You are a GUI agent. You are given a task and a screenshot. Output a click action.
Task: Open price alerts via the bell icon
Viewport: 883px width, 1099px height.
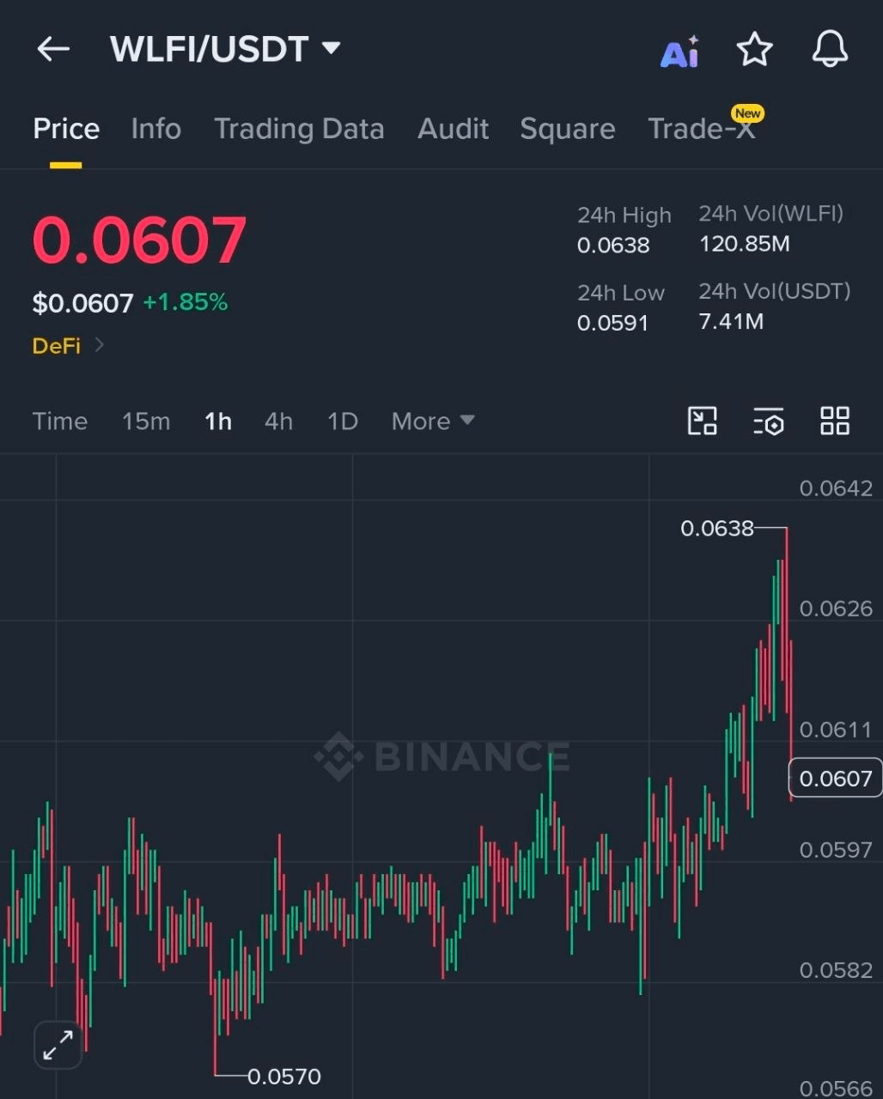click(x=830, y=49)
